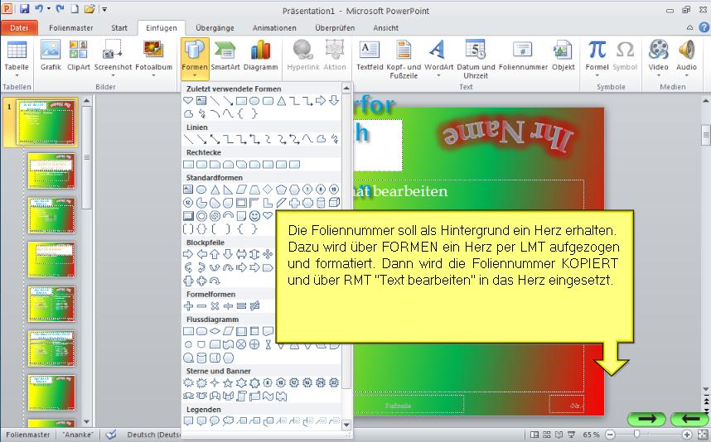Click the zoom slider in the status bar
This screenshot has height=442, width=711.
[636, 435]
